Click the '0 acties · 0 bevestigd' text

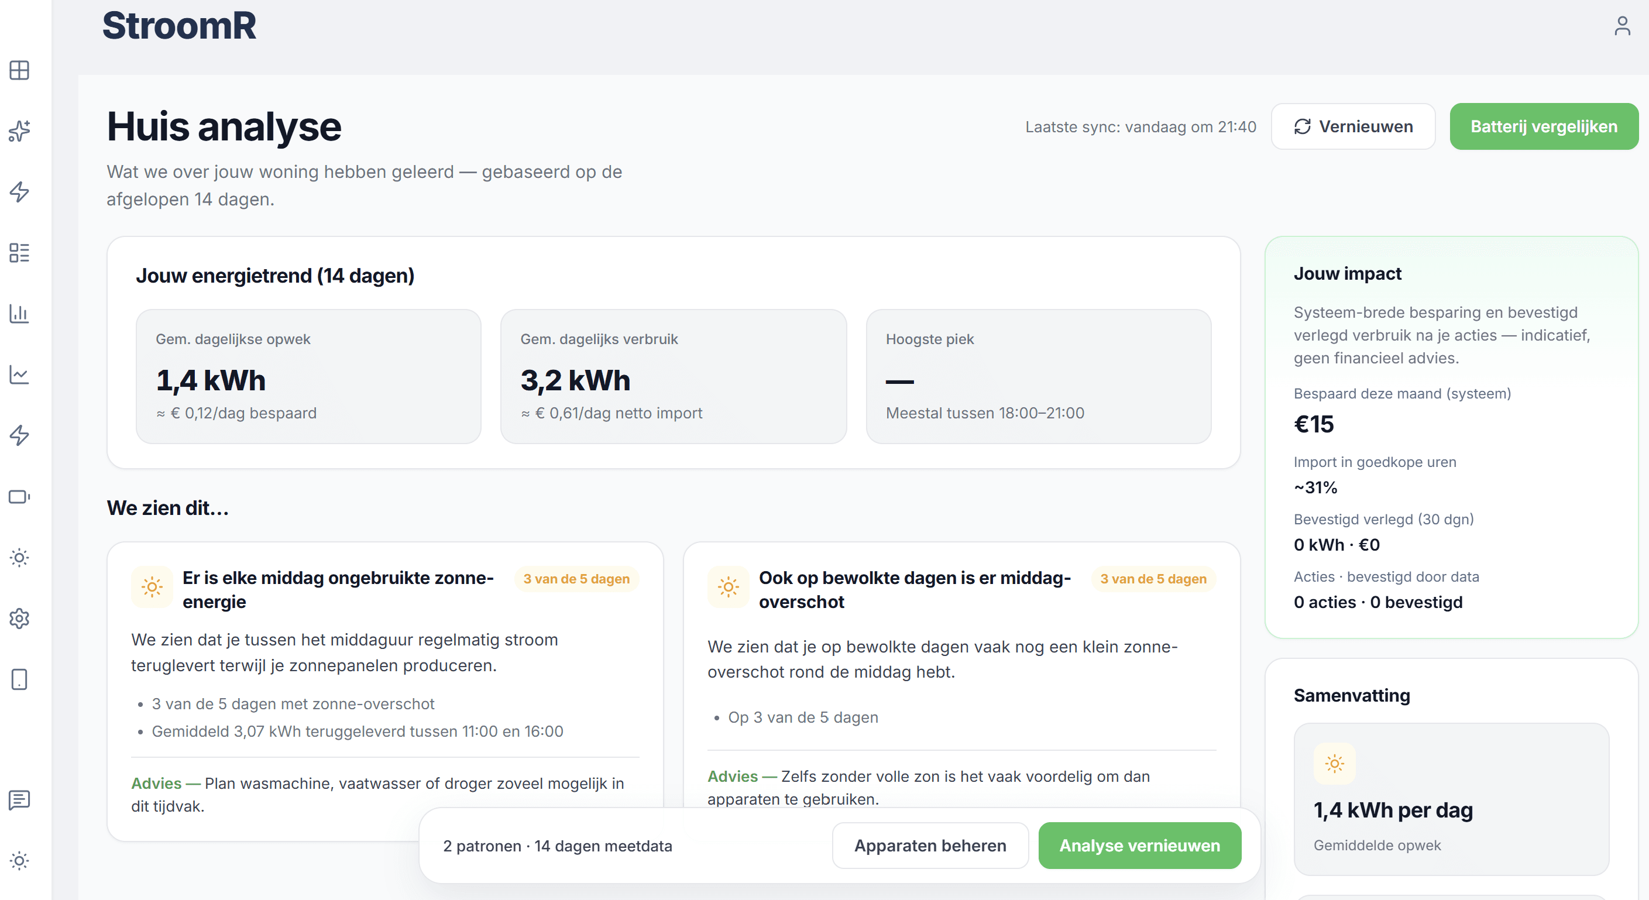[1377, 602]
